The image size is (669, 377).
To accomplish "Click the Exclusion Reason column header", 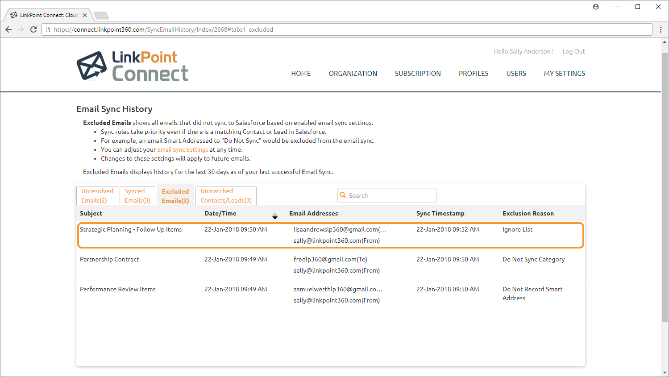I will (528, 213).
